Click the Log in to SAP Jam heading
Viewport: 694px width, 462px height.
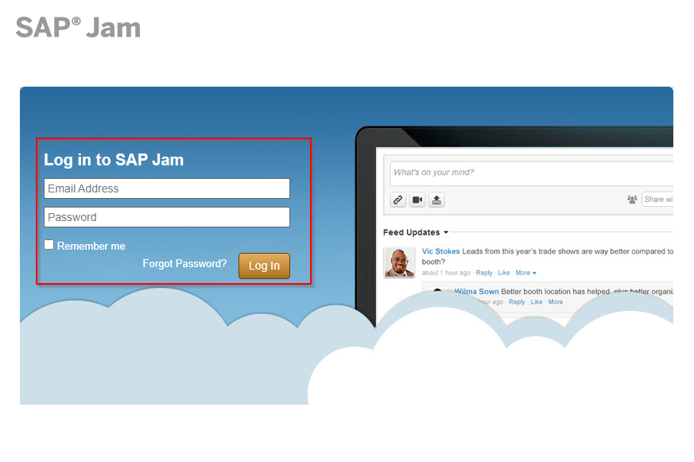(114, 160)
